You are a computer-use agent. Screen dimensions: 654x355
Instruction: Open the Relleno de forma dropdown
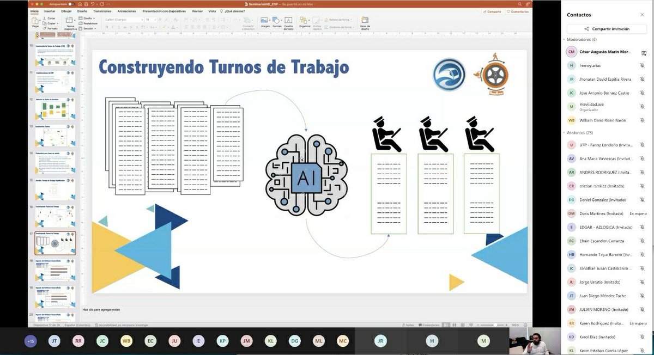tap(338, 20)
